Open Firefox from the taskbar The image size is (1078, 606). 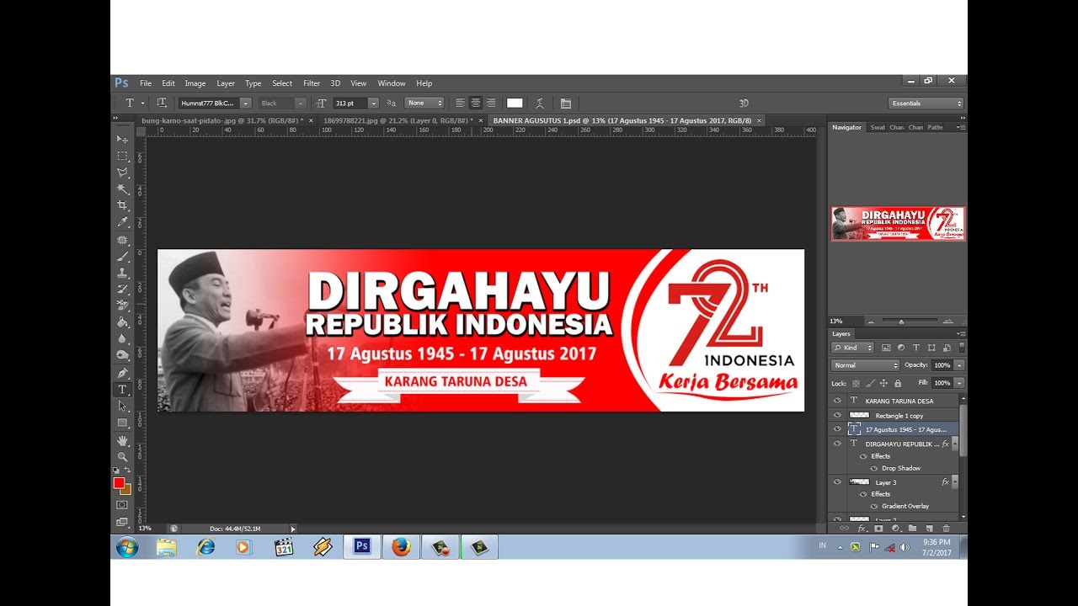401,547
